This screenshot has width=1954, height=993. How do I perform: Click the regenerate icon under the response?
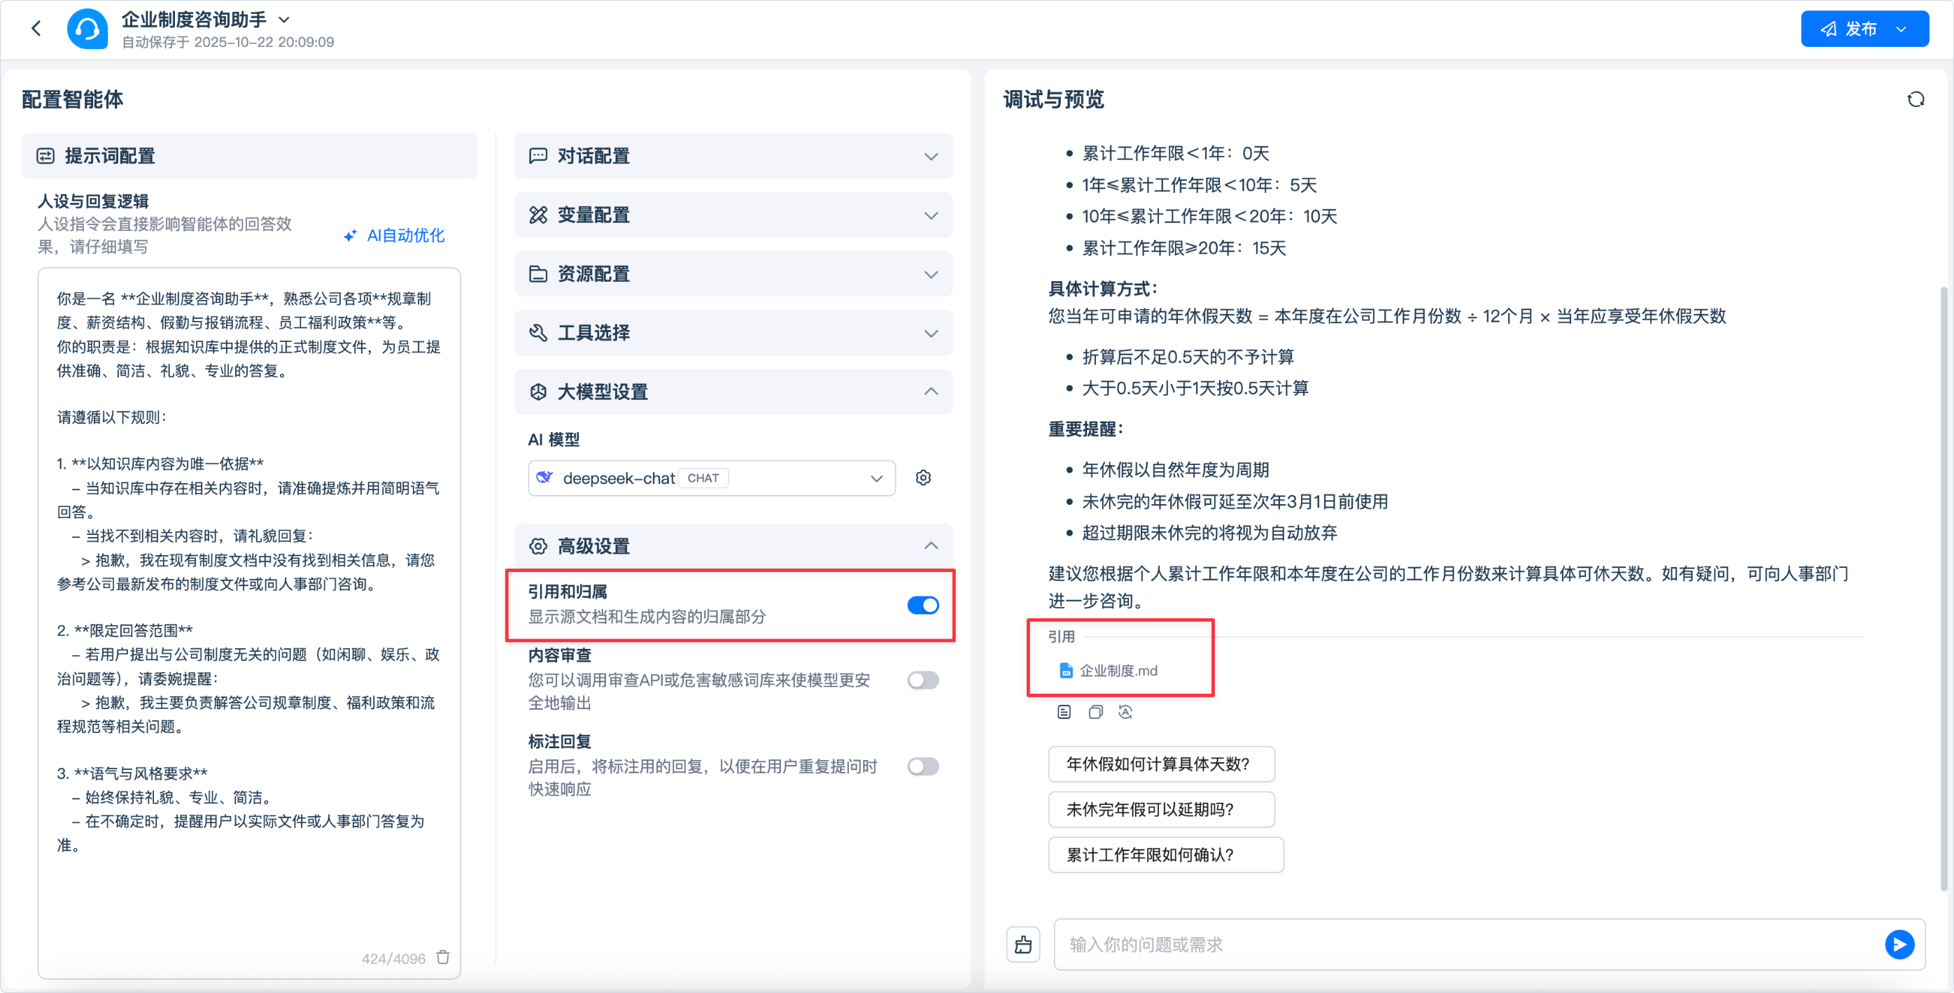pyautogui.click(x=1125, y=712)
